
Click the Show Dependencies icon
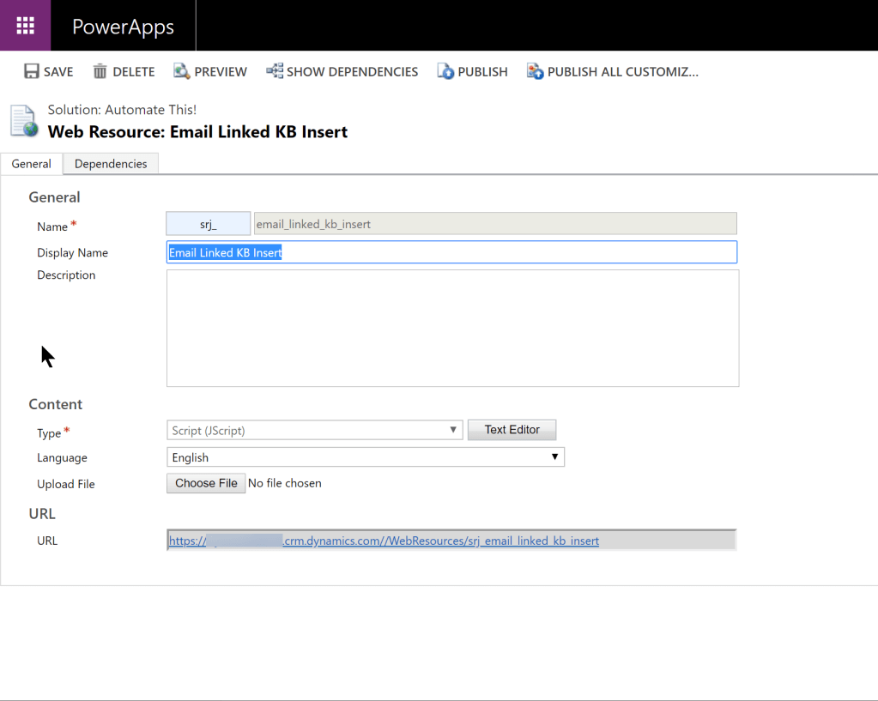(x=275, y=71)
